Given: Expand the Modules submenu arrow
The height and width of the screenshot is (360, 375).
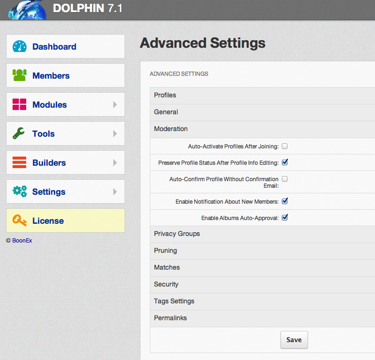Looking at the screenshot, I should tap(115, 105).
